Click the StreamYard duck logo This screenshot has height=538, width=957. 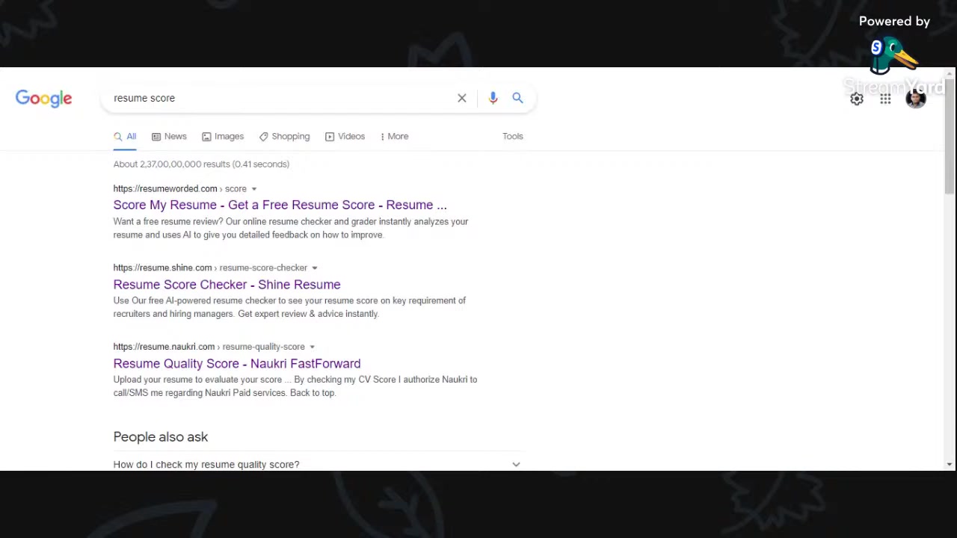coord(893,57)
